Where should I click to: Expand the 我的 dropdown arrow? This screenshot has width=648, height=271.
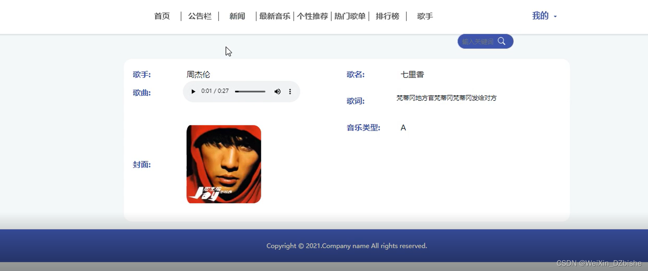click(555, 16)
